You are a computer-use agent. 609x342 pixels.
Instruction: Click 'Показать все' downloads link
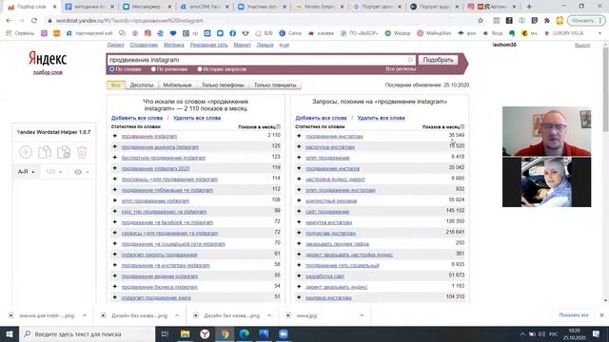click(x=574, y=314)
